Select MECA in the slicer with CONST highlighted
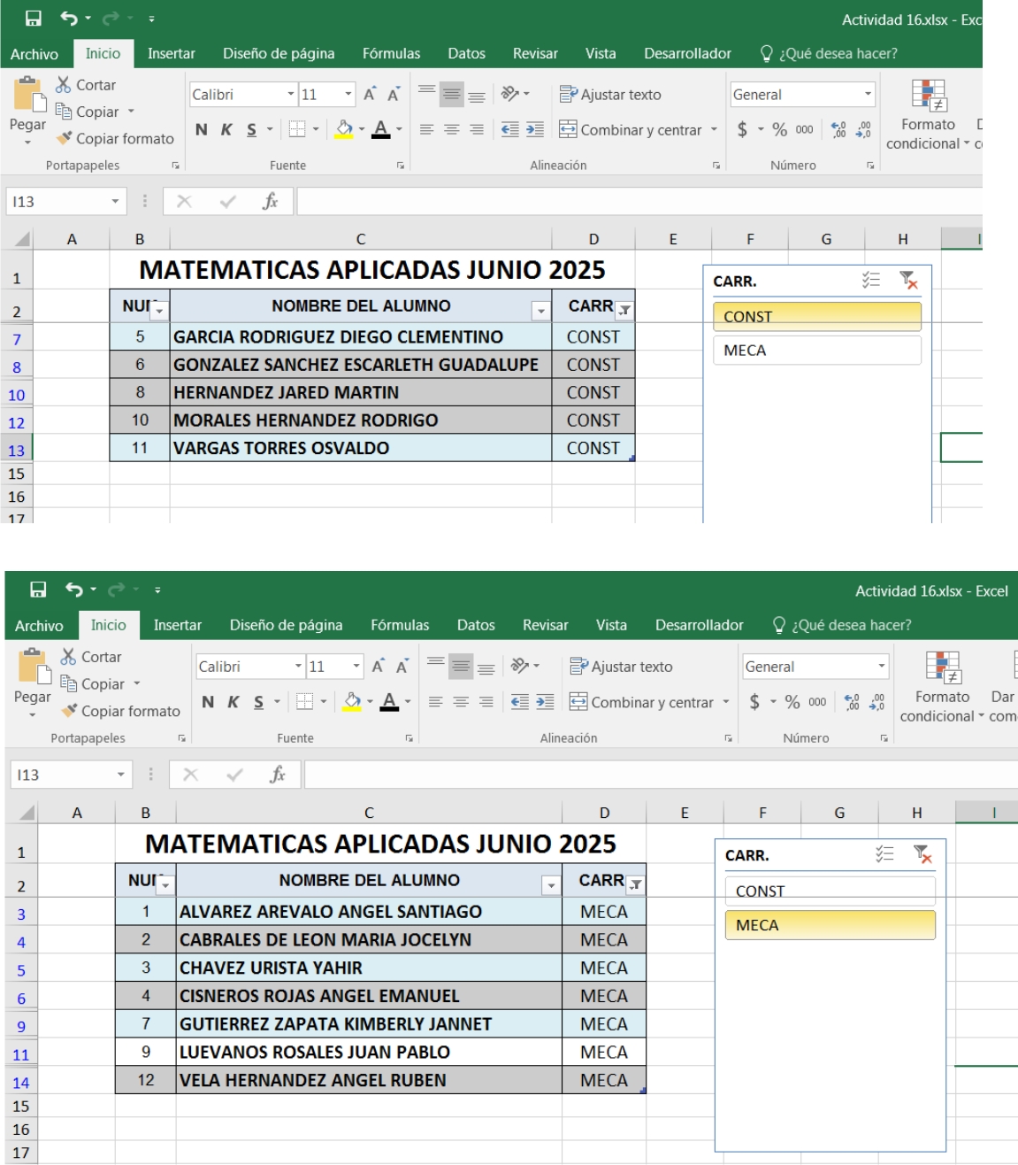The height and width of the screenshot is (1165, 1018). point(816,351)
